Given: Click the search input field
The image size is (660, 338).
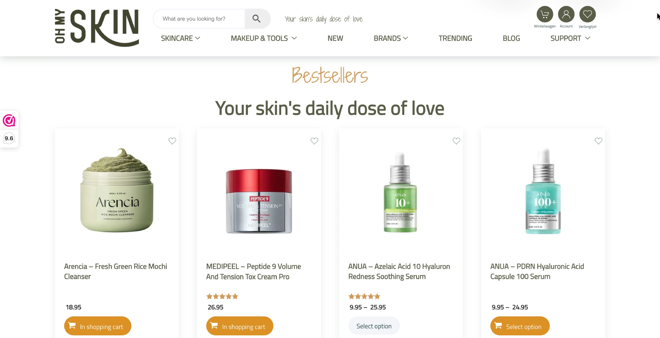Looking at the screenshot, I should (199, 19).
